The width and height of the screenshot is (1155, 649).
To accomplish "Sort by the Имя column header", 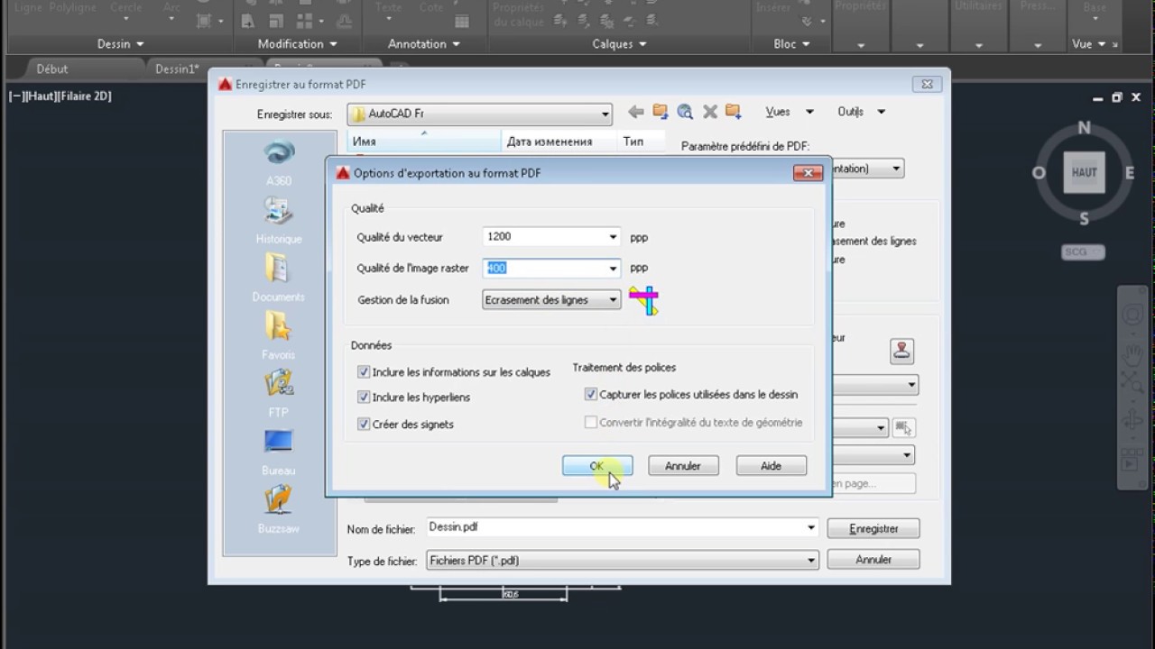I will coord(424,142).
